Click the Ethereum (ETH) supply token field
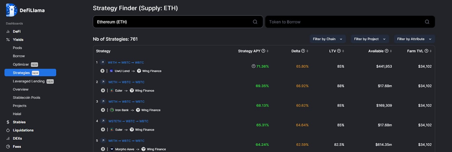 click(x=178, y=22)
